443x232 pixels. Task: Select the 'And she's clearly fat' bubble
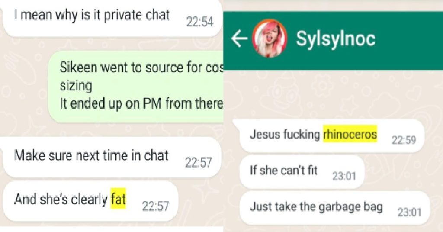90,201
